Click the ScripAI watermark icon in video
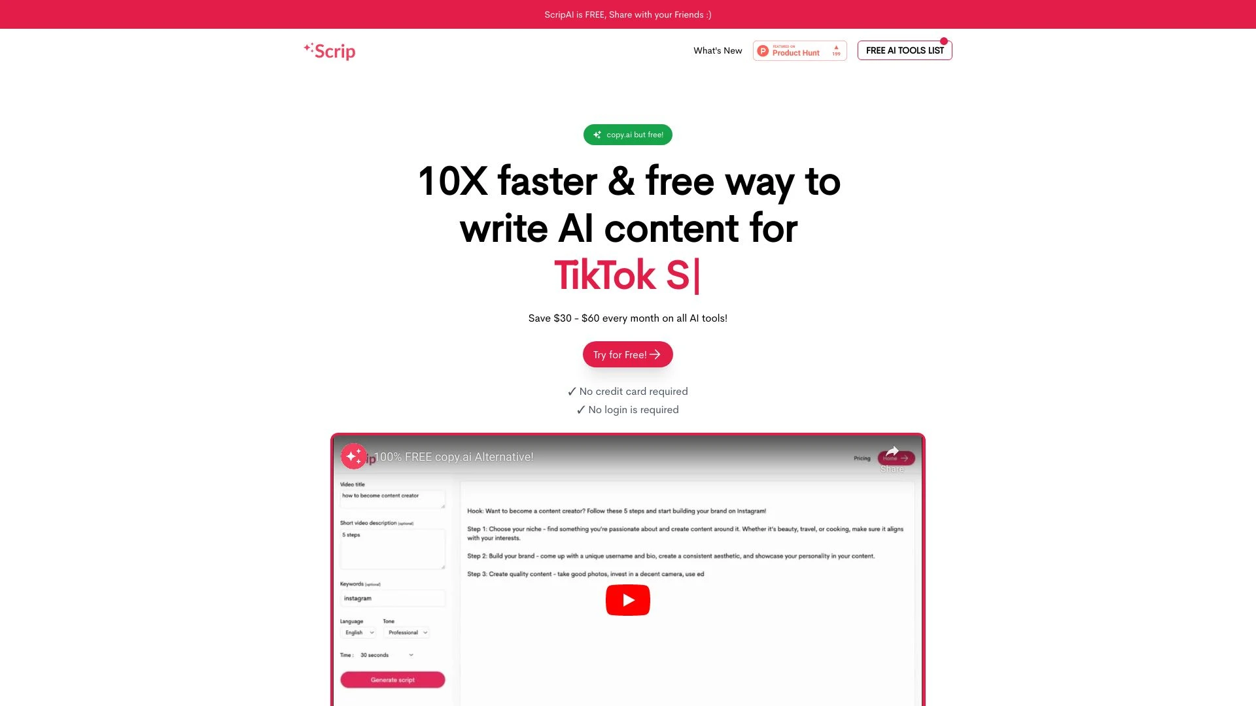The width and height of the screenshot is (1256, 706). click(353, 456)
